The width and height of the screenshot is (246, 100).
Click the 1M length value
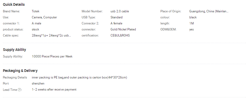click(192, 23)
